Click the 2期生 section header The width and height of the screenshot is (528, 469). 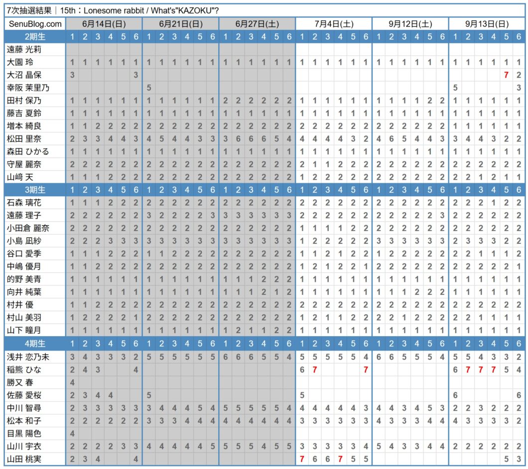pyautogui.click(x=35, y=37)
